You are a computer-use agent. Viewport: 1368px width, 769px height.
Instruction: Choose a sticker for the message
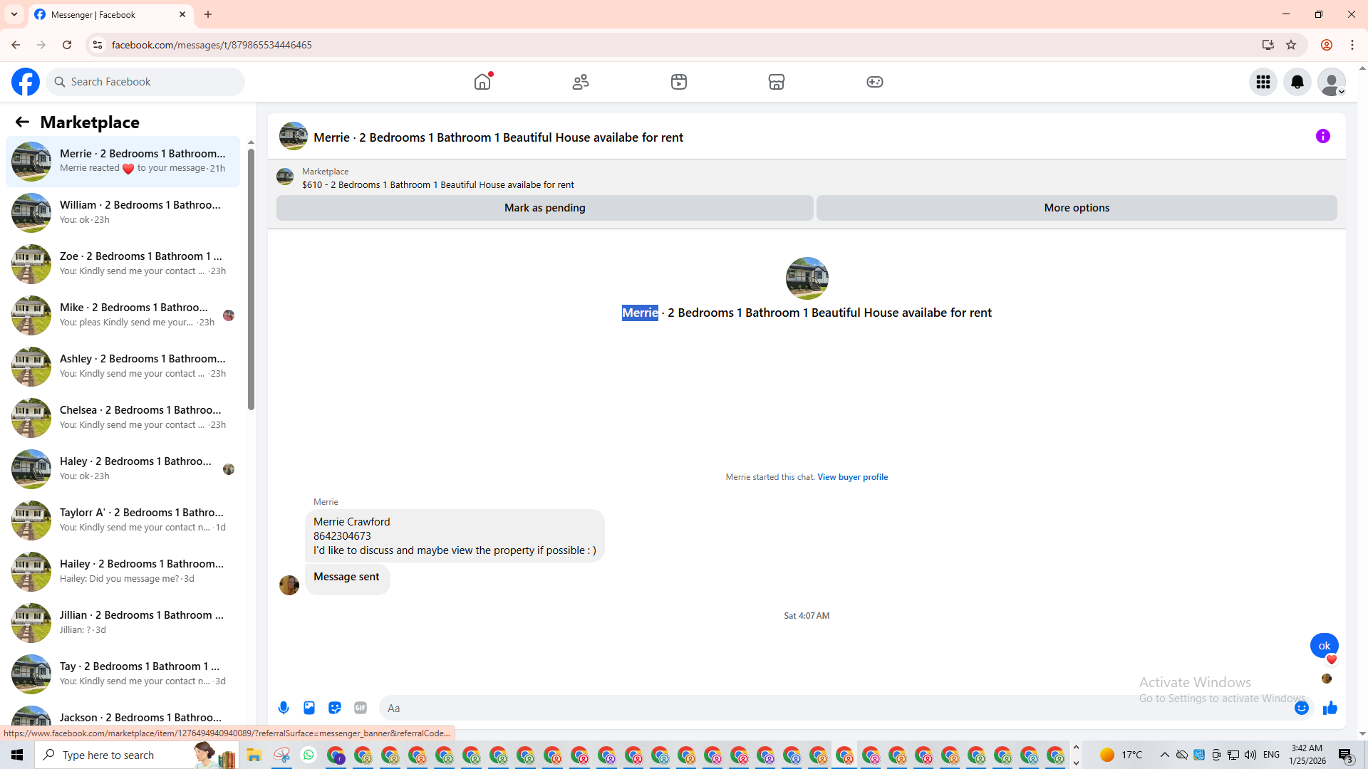click(335, 708)
